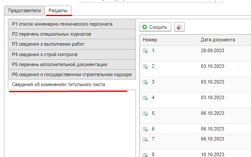This screenshot has width=251, height=157.
Task: Click the delete document icon button
Action: [179, 27]
